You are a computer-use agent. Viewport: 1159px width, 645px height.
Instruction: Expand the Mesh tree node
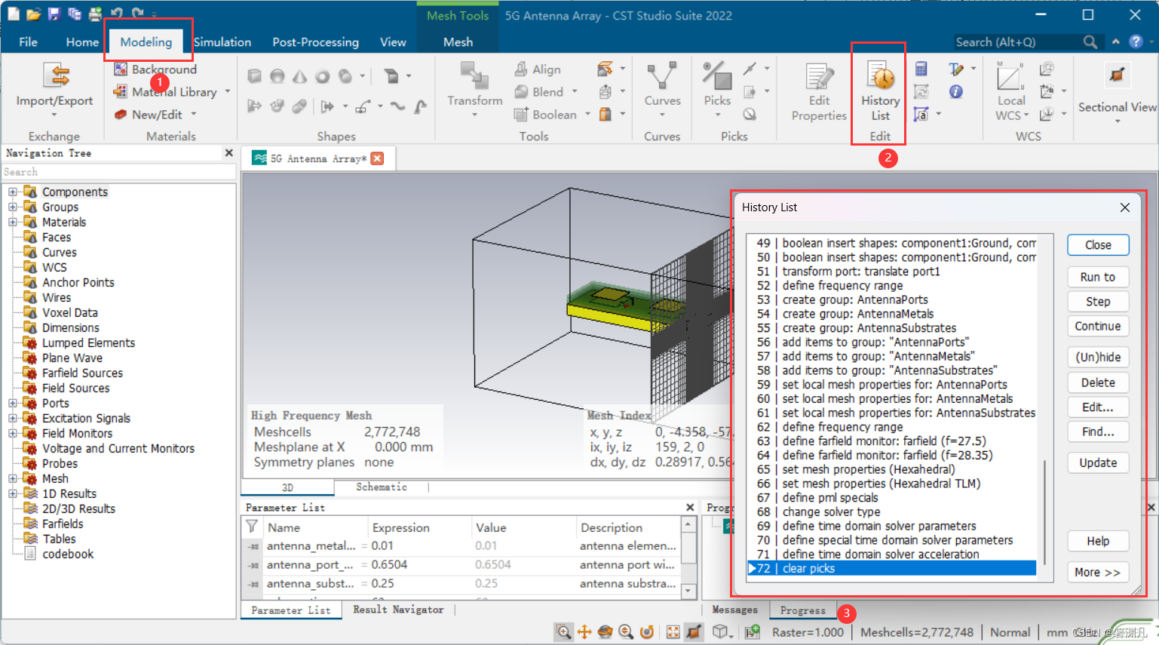click(12, 479)
